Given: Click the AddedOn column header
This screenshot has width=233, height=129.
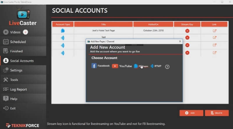Looking at the screenshot, I should (153, 24).
